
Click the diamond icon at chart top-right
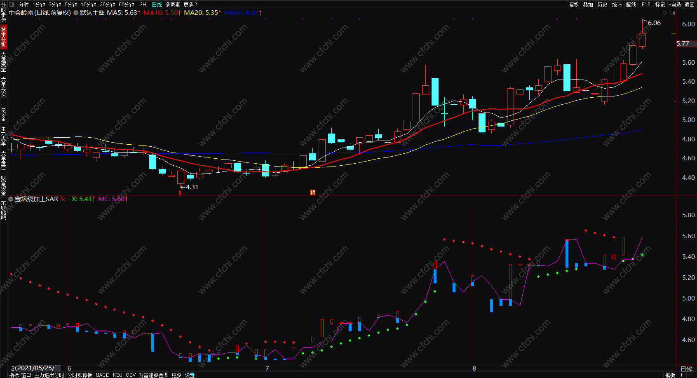(x=665, y=13)
